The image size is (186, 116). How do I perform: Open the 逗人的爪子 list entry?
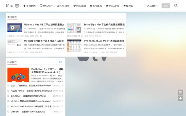coord(28,96)
